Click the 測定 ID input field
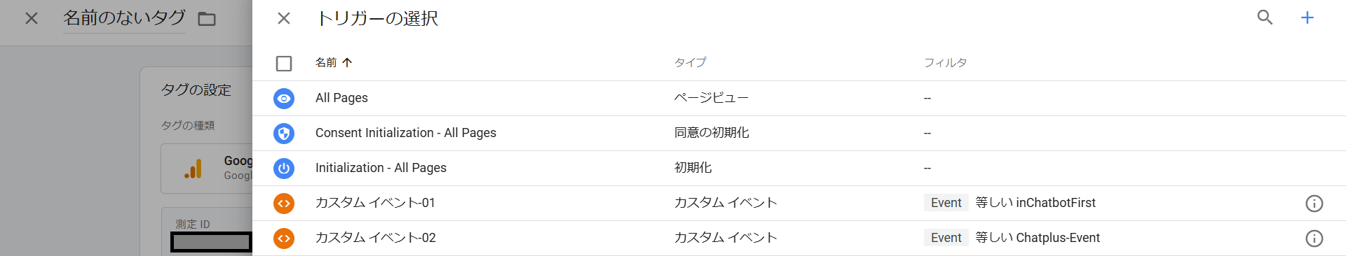 (x=212, y=243)
